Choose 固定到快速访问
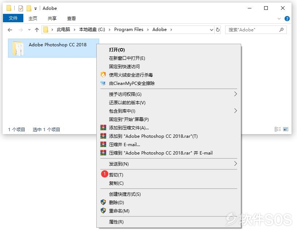The height and width of the screenshot is (230, 297). pos(169,66)
